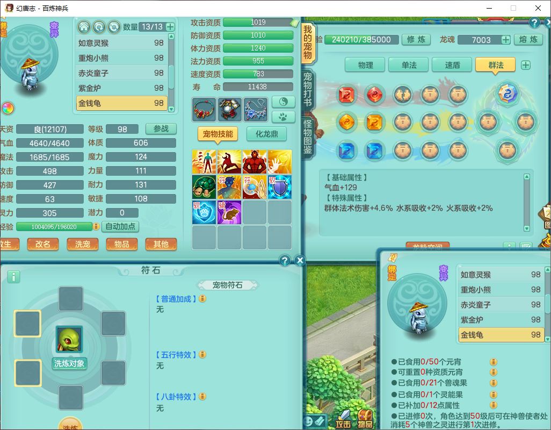Click the info coin icon beside the experience bar
551x430 pixels.
point(96,227)
